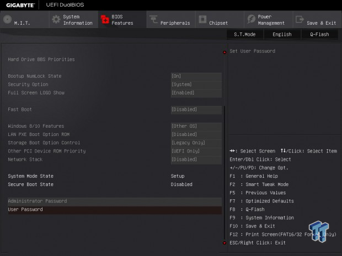The height and width of the screenshot is (256, 342).
Task: Open the M.I.T. tab
Action: [x=24, y=19]
